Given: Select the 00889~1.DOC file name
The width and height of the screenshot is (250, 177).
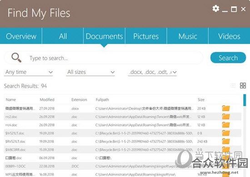Looking at the screenshot, I should click(15, 166).
